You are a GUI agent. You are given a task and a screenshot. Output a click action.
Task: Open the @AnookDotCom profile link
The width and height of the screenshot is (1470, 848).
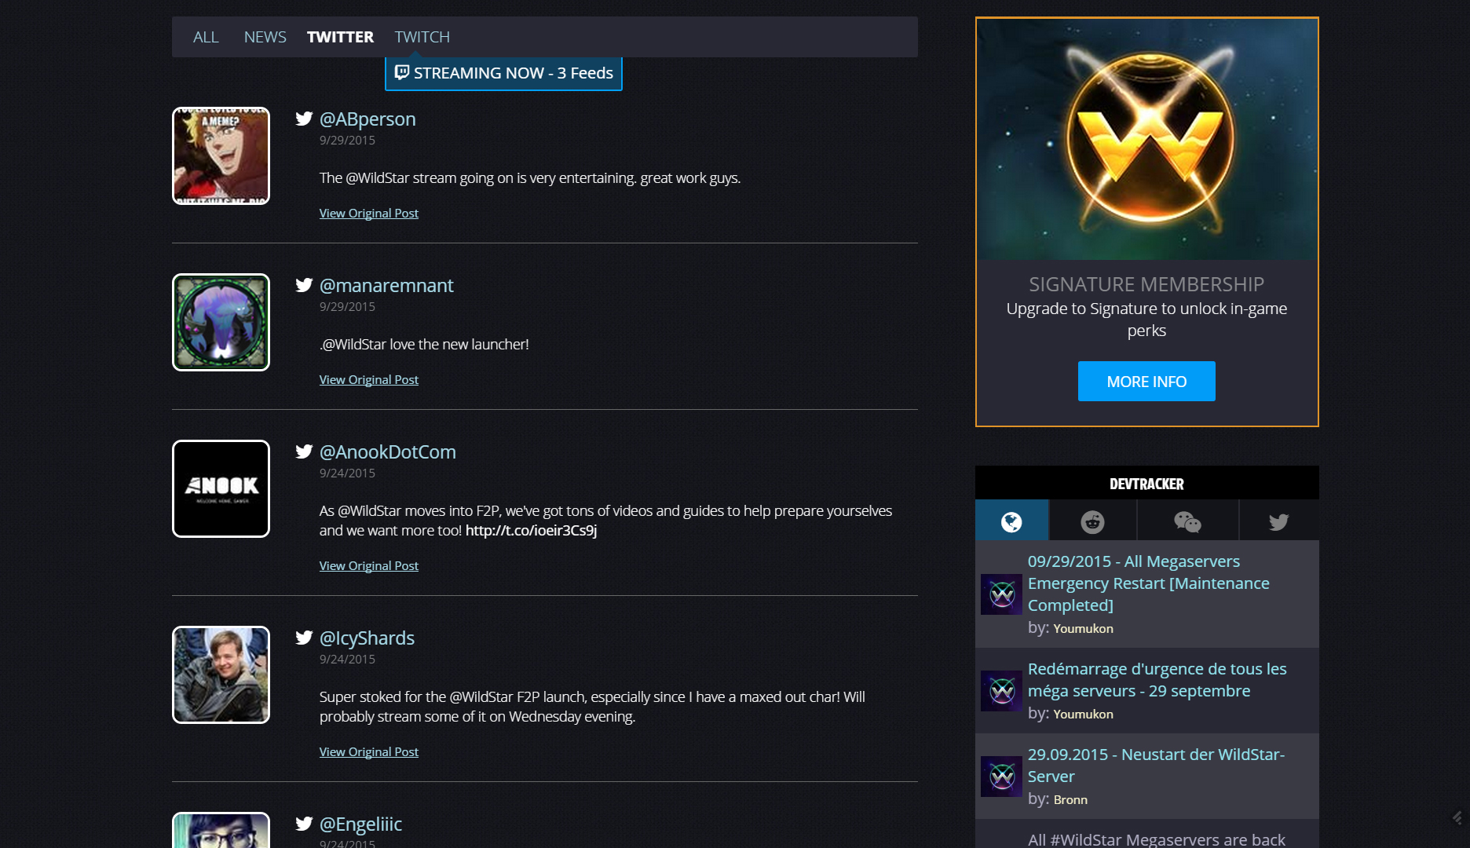click(x=388, y=452)
